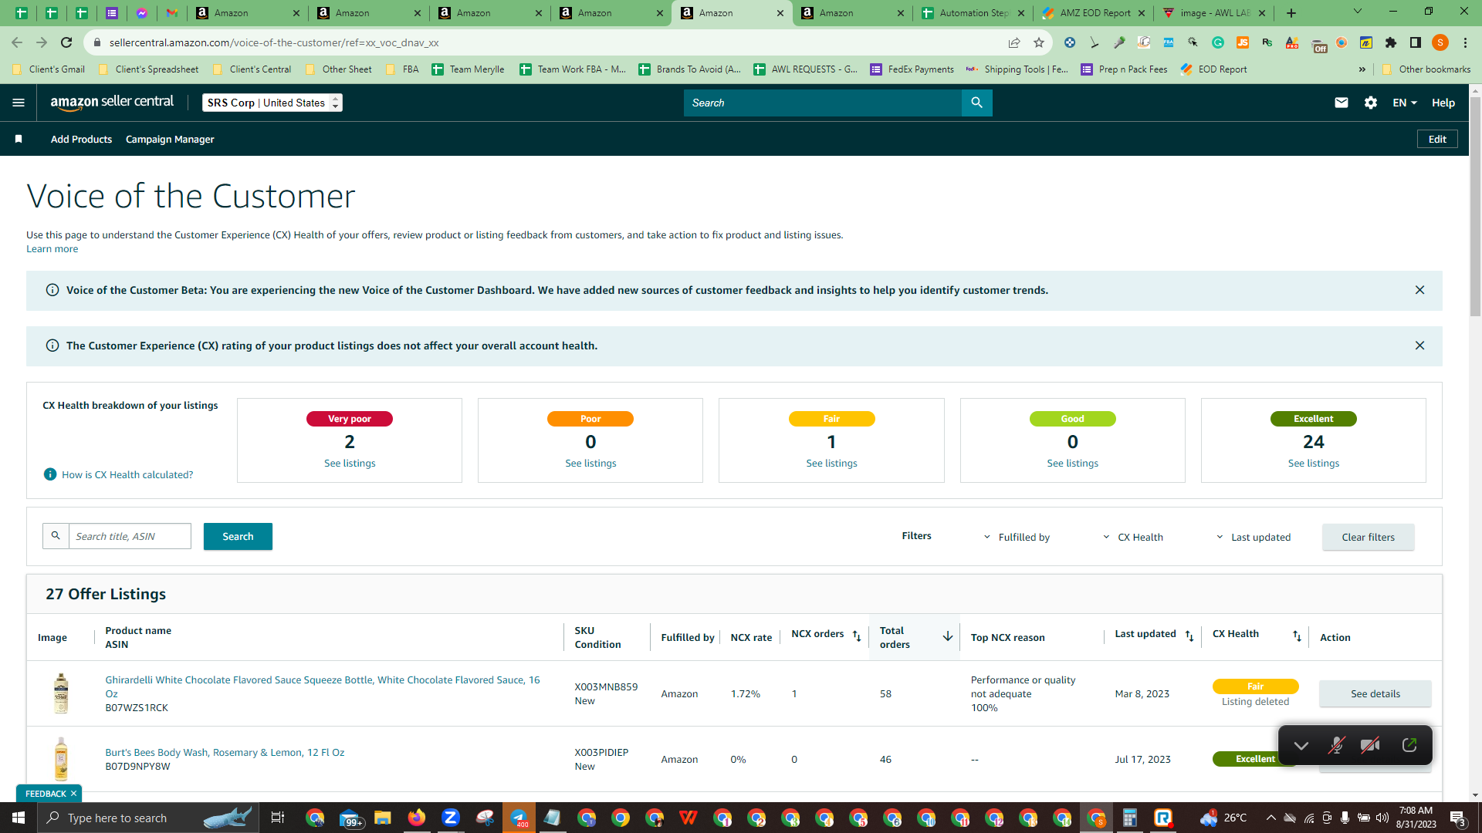Image resolution: width=1482 pixels, height=833 pixels.
Task: Switch to the AMZ EOD Report tab
Action: [1095, 13]
